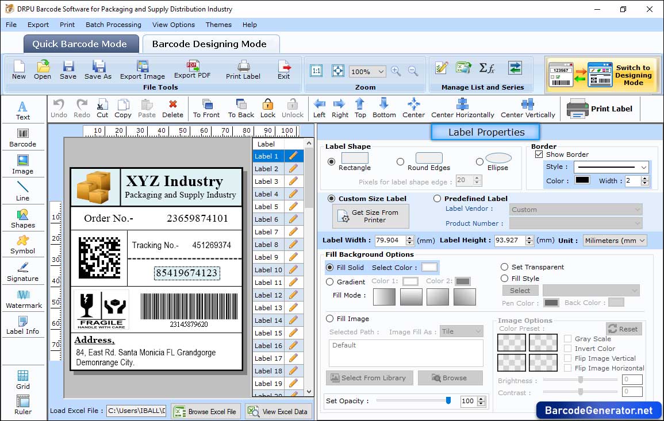Screen dimensions: 664x421
Task: Select Gradient fill option
Action: coord(329,282)
